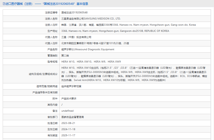Viewport: 214px width, 140px height.
Task: Select the 注册人住所 label
Action: [x=51, y=25]
